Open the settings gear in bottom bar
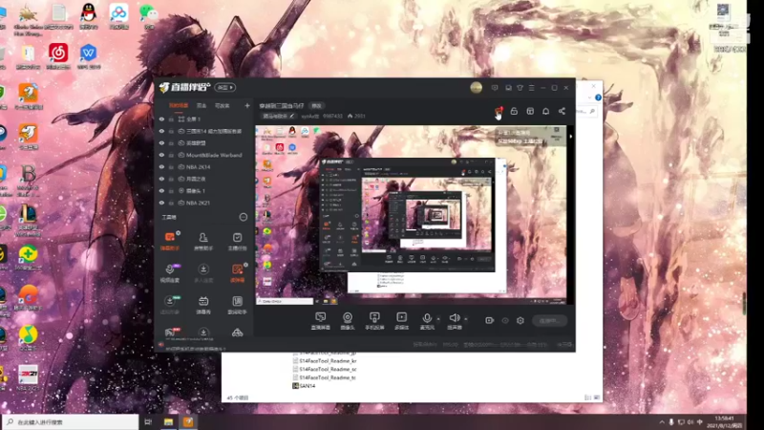 520,320
